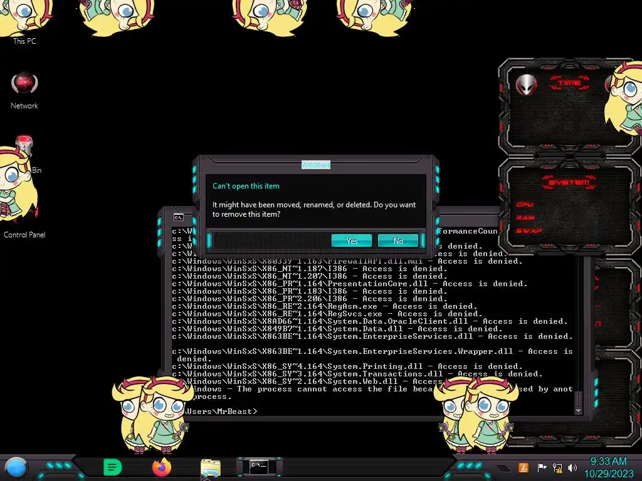Click the System.EnterpriseServices.Wrapper.dll line
Viewport: 642px width, 481px height.
(372, 354)
